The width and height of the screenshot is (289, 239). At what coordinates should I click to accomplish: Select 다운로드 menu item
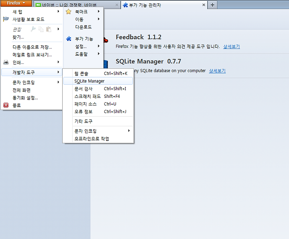(83, 27)
